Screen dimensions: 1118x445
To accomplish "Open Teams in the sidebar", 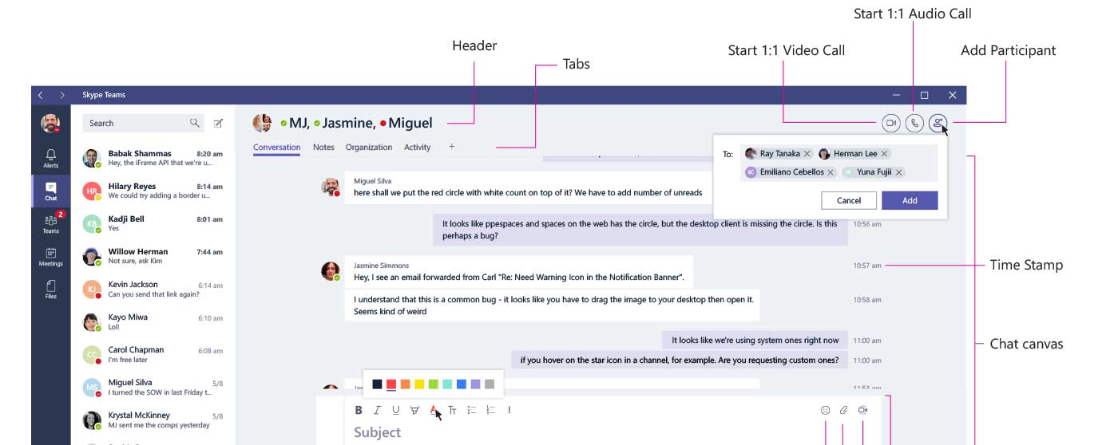I will point(51,223).
